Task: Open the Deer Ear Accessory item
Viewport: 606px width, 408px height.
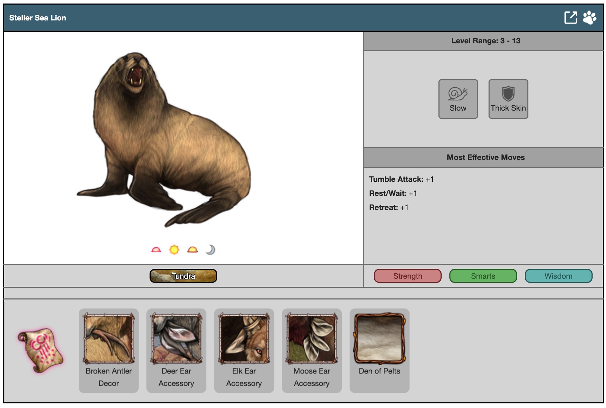Action: pyautogui.click(x=176, y=339)
